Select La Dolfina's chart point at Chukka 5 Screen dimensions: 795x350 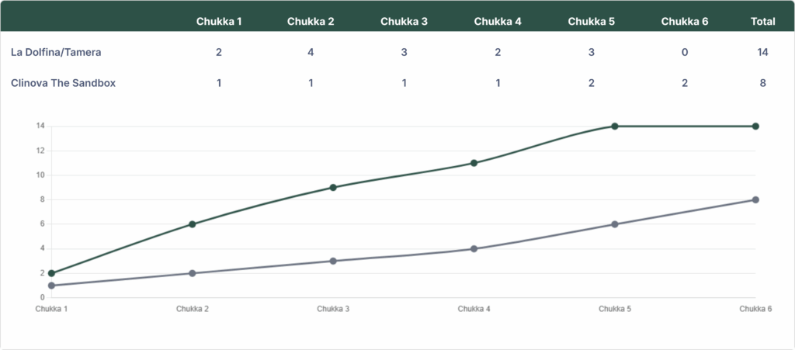[x=614, y=126]
